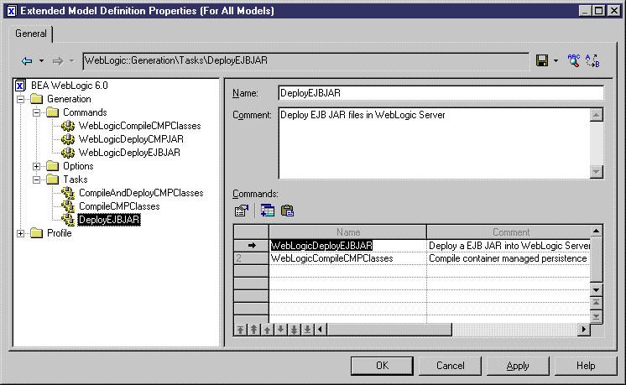Select the WebLogicCompileCMPClasses cell in Commands grid
The height and width of the screenshot is (385, 626).
tap(348, 258)
